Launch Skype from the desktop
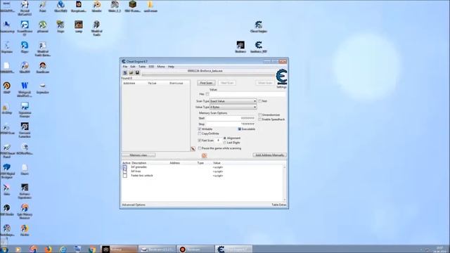The image size is (450, 253). pyautogui.click(x=25, y=47)
